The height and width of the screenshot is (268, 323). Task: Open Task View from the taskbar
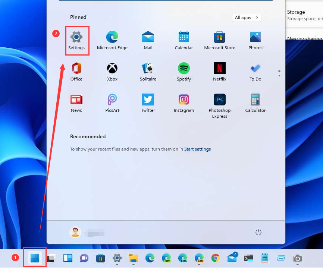(x=51, y=258)
